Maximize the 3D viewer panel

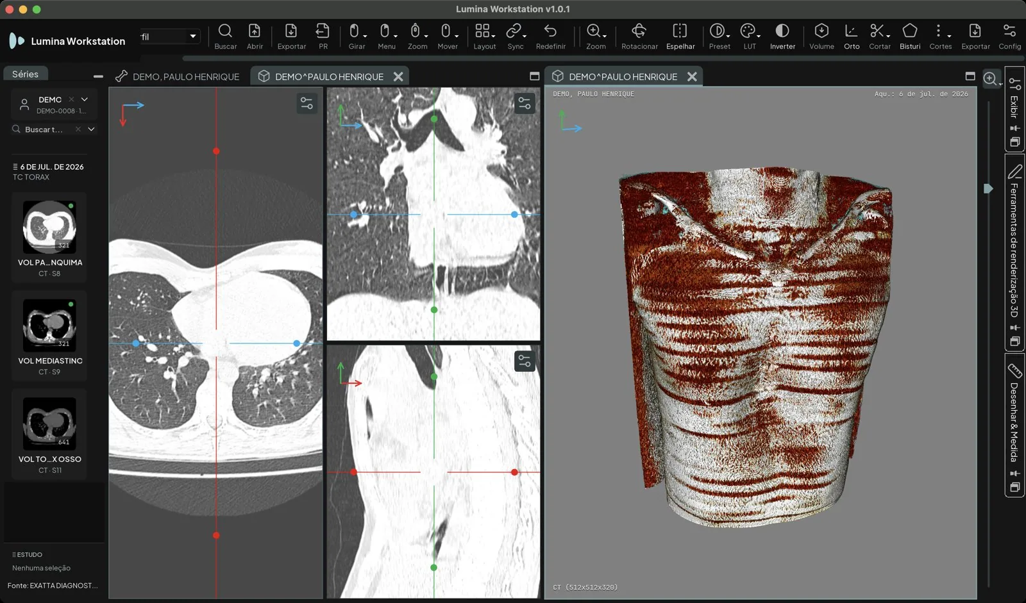970,76
